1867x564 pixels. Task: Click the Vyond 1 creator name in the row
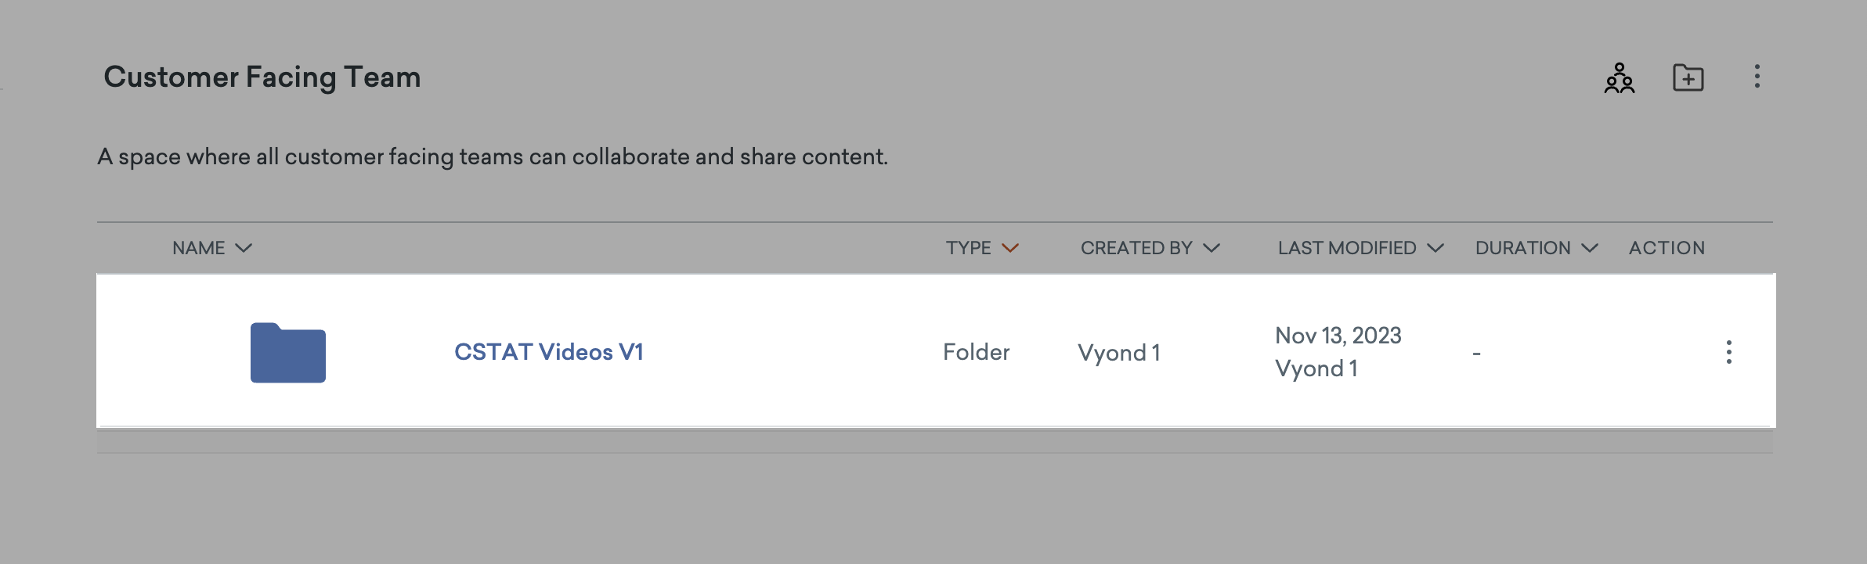coord(1119,353)
